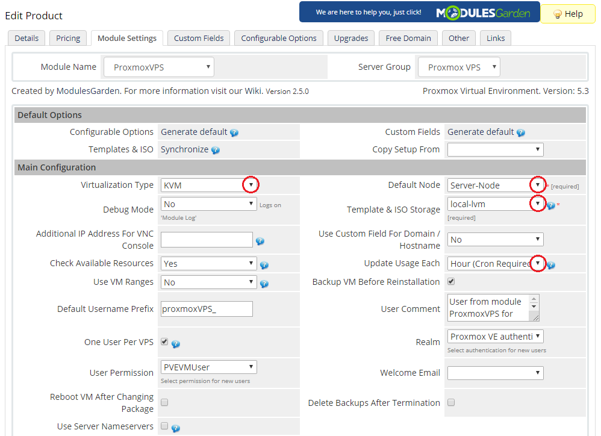The image size is (601, 436).
Task: Open Copy Setup From dropdown
Action: pyautogui.click(x=495, y=149)
